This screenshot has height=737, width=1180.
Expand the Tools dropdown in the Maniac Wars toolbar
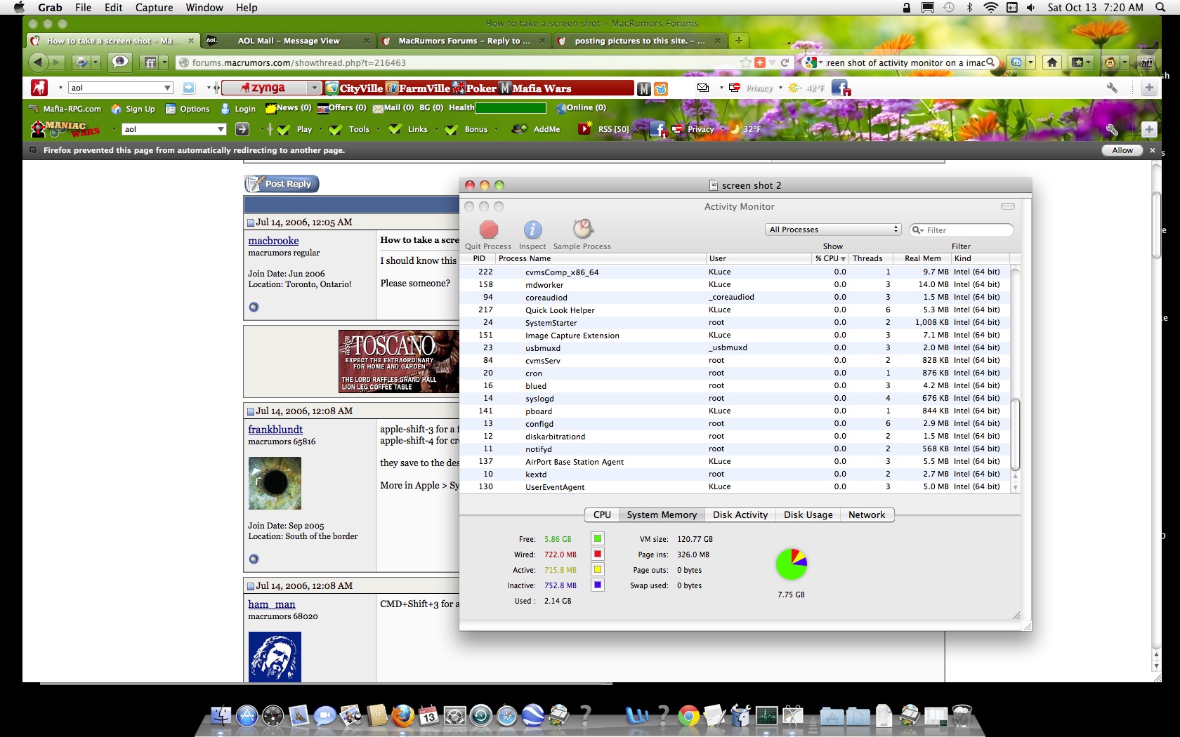(378, 129)
